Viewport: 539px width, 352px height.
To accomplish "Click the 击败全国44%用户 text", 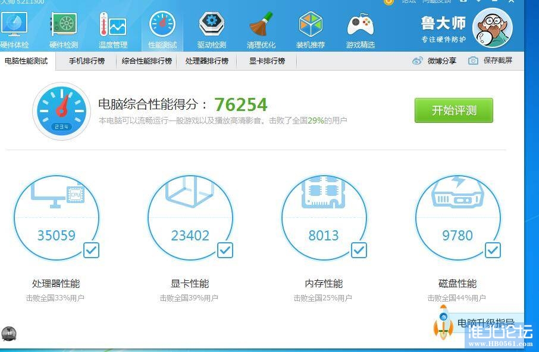I will pos(456,298).
